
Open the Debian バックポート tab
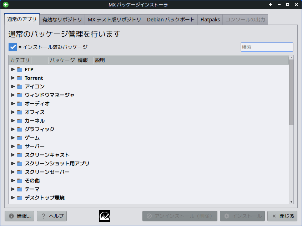(x=171, y=20)
